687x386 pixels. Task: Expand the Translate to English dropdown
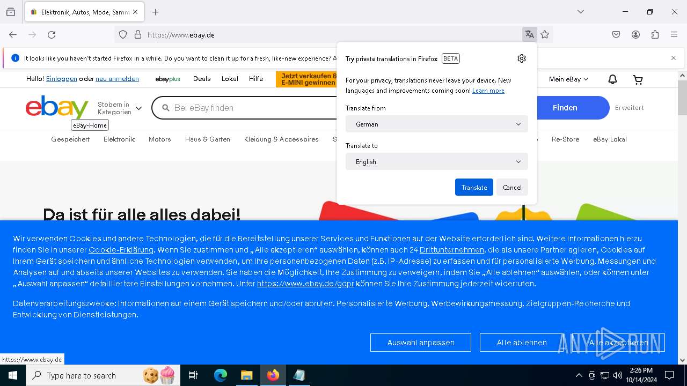437,161
